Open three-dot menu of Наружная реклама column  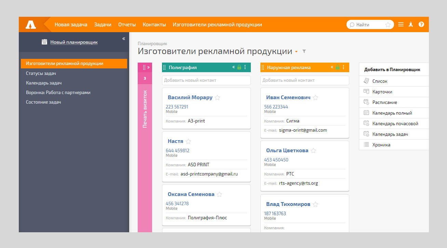click(343, 67)
